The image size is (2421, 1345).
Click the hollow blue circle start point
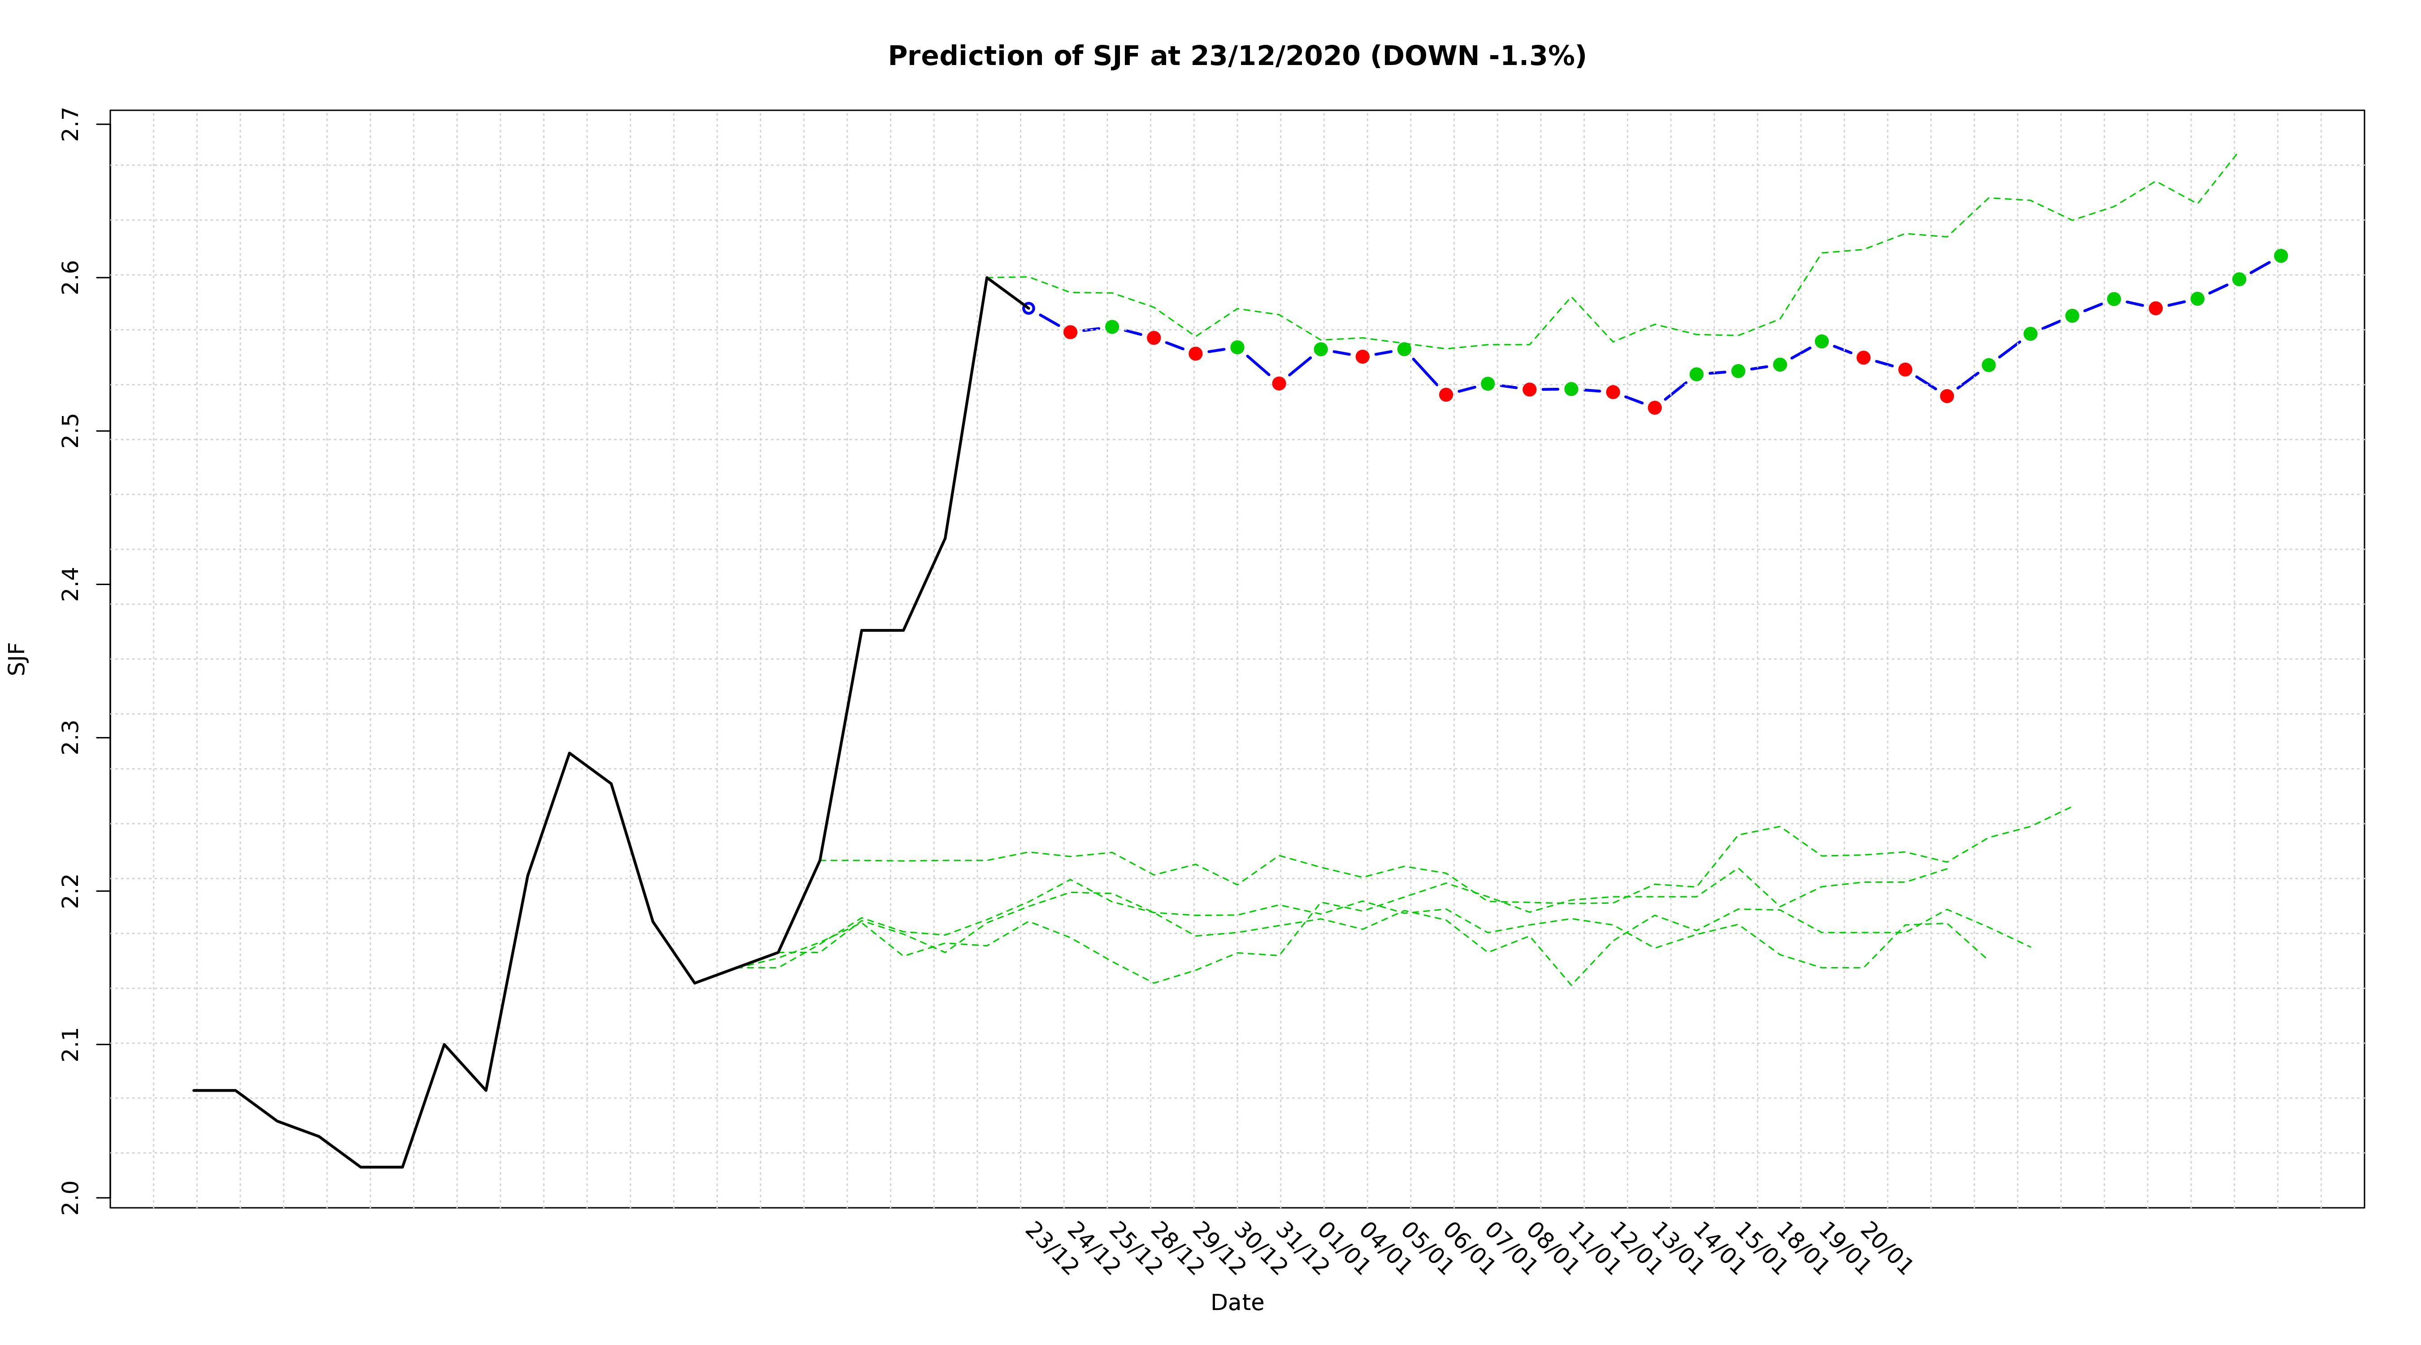point(1028,308)
